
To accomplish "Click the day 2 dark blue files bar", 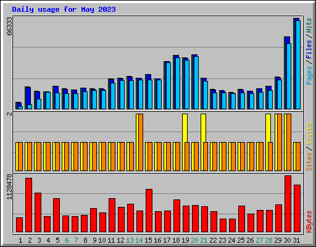I will (28, 96).
